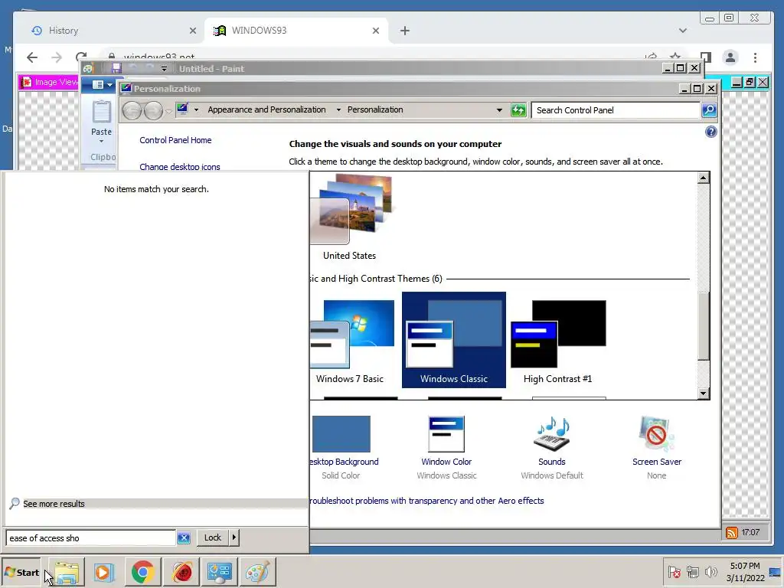Click the Start menu search box
Screen dimensions: 784x588
click(90, 538)
